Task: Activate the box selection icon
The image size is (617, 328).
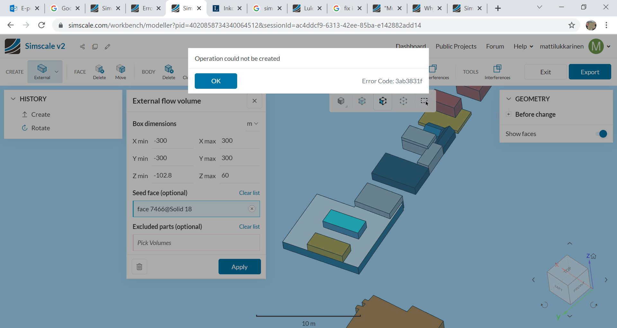Action: tap(424, 101)
